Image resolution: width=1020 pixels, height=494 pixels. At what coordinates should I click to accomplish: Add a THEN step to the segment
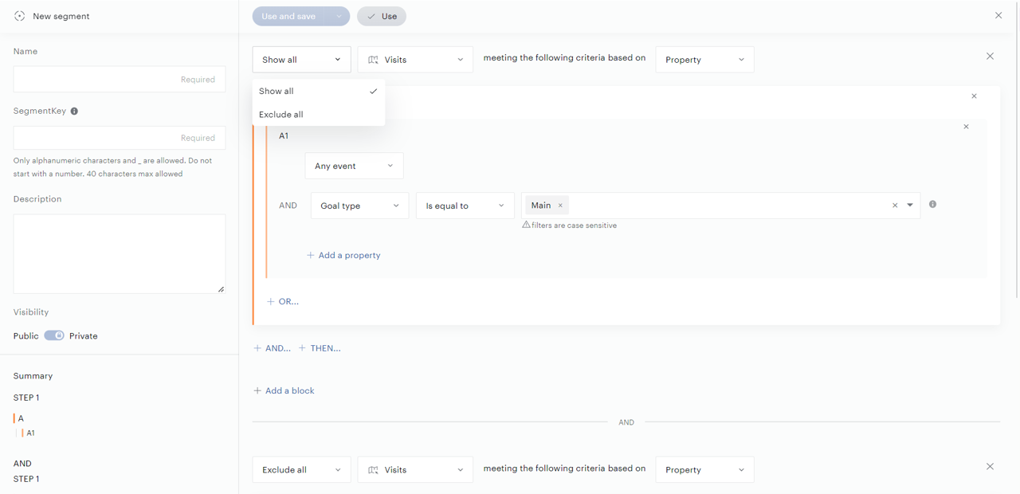click(x=320, y=348)
